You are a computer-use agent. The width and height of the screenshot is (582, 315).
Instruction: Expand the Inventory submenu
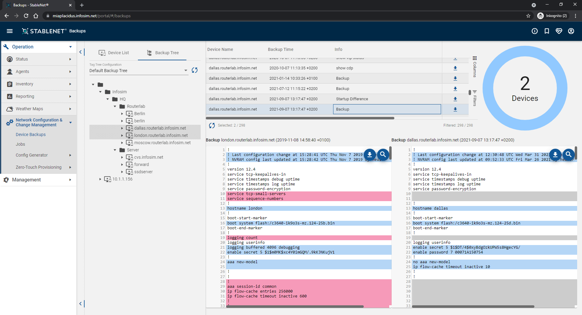pos(39,84)
